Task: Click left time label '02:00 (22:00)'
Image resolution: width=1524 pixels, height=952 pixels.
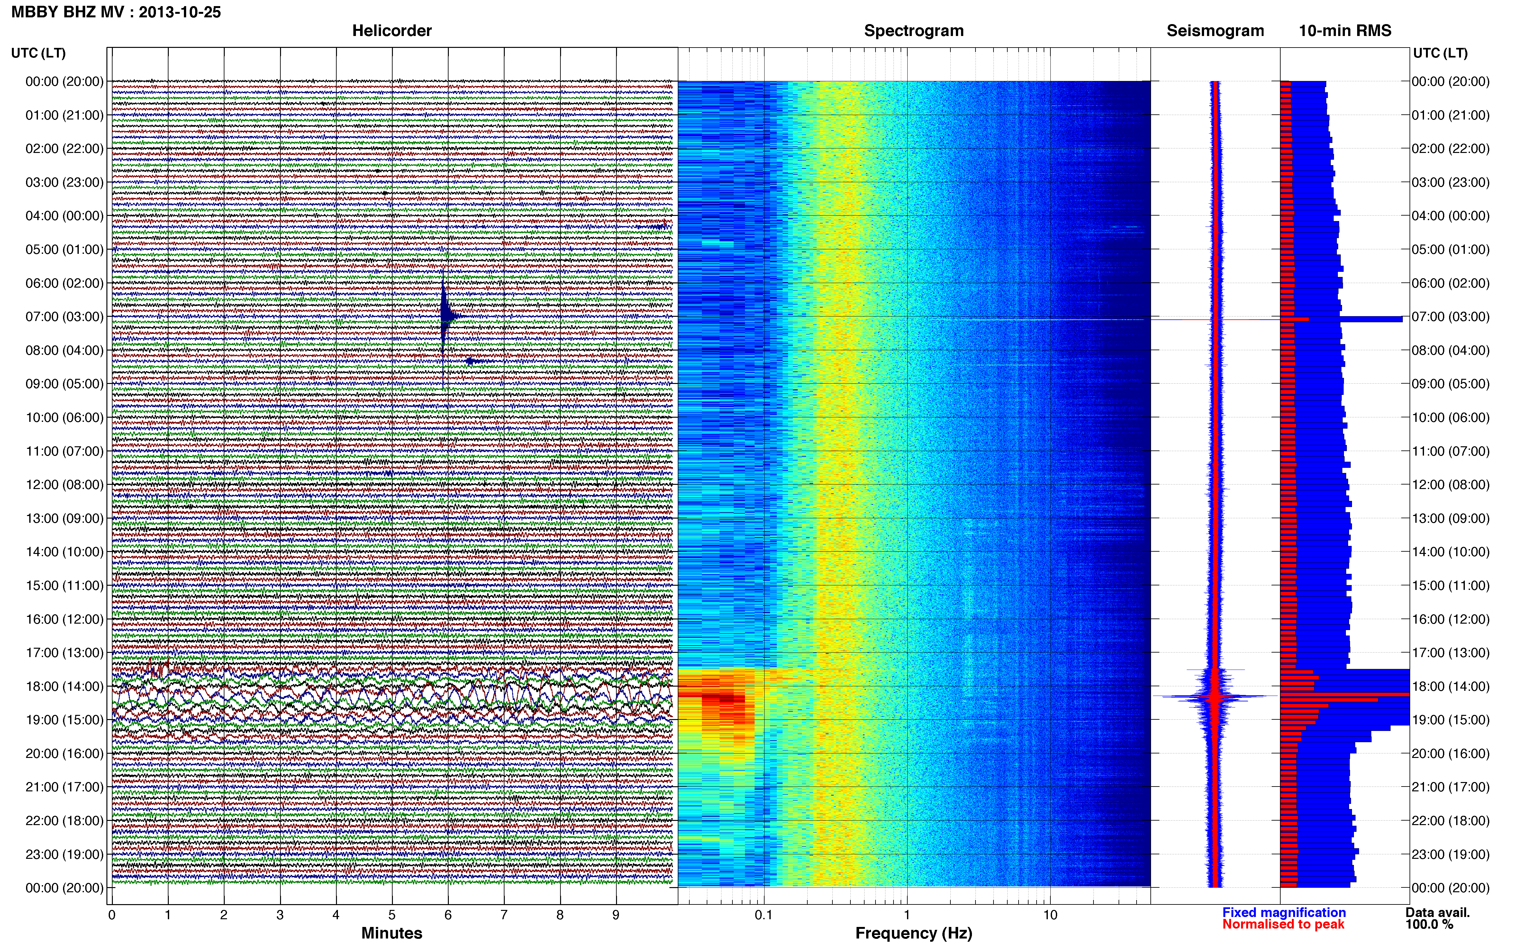Action: 64,148
